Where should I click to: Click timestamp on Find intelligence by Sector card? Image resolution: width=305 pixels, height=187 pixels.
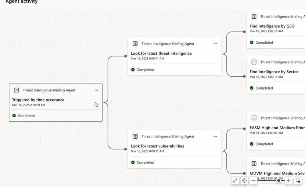[266, 77]
